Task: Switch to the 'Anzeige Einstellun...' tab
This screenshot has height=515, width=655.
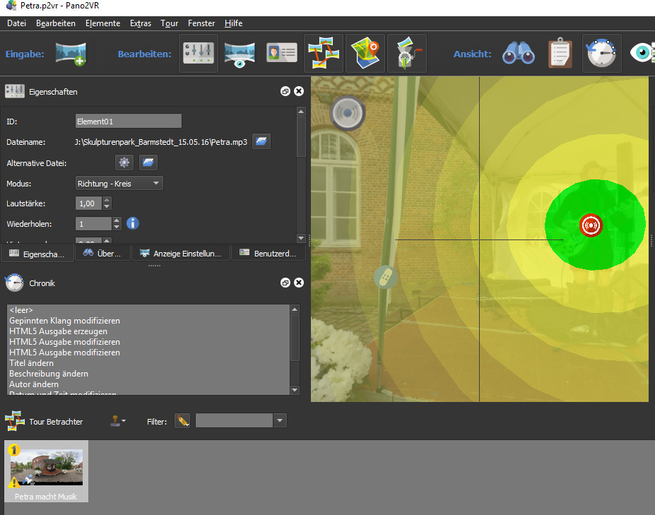Action: 181,253
